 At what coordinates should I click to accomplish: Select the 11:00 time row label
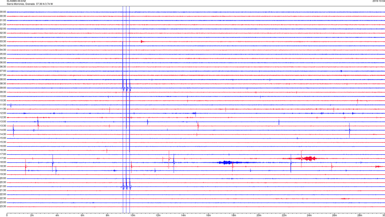pyautogui.click(x=3, y=104)
